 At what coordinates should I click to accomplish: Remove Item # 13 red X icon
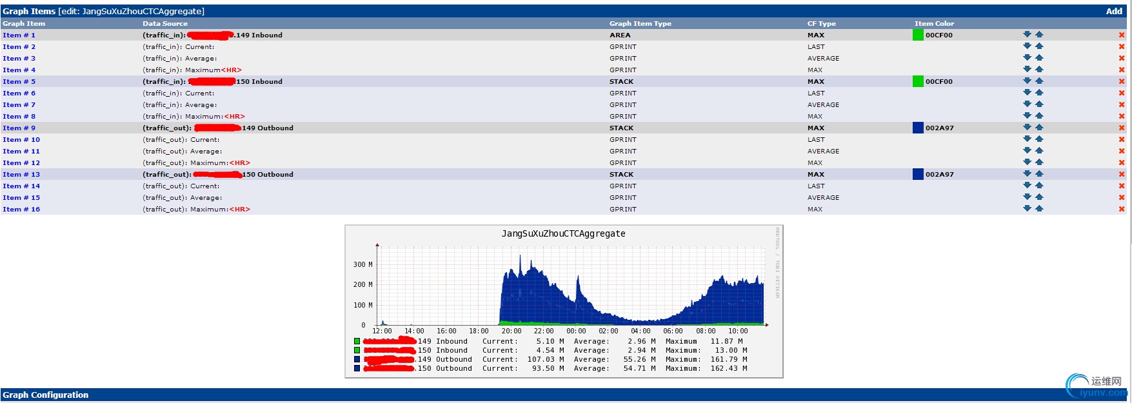click(1122, 175)
